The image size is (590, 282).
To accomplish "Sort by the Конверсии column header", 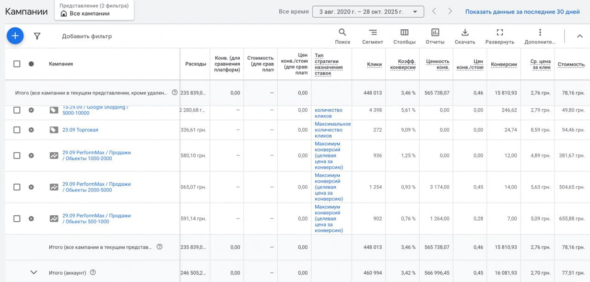I will tap(504, 64).
